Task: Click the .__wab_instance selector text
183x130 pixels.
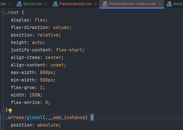Action: click(69, 117)
